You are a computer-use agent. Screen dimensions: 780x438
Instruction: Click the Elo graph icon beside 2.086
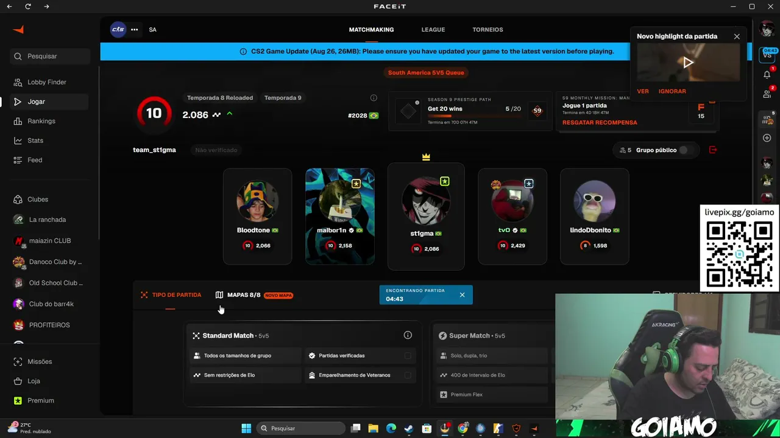point(216,114)
